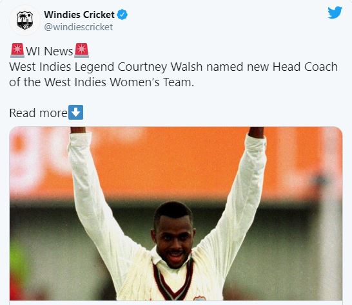Click the Head Coach words in tweet
This screenshot has height=305, width=352.
tap(305, 67)
